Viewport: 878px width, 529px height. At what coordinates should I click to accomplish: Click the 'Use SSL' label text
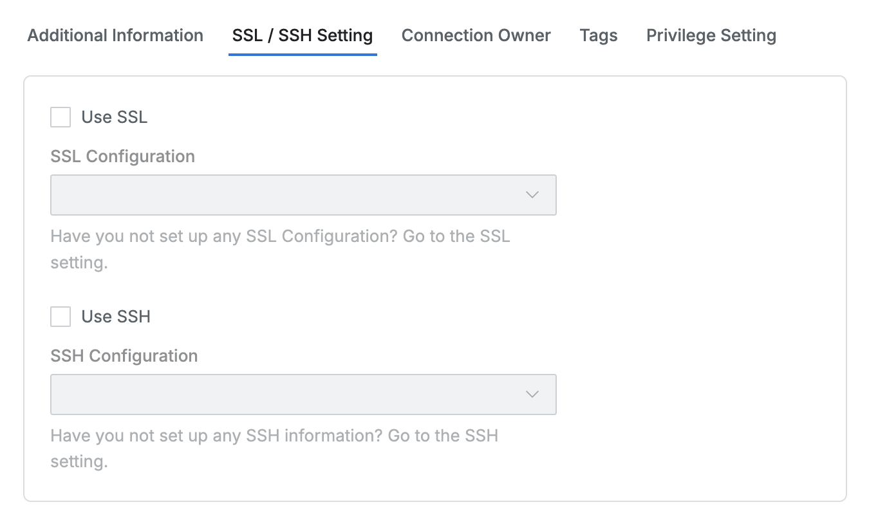pyautogui.click(x=114, y=117)
